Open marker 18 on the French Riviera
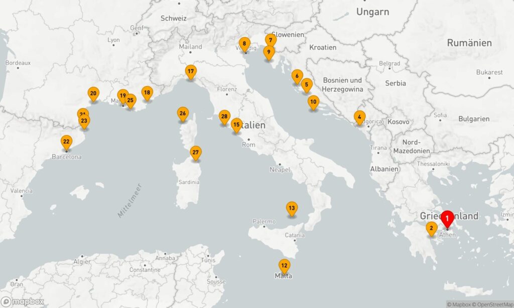The height and width of the screenshot is (308, 514). (x=147, y=93)
